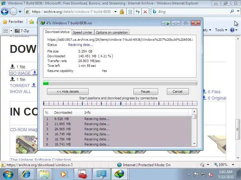The image size is (241, 180).
Task: Click the IE forward navigation button
Action: pos(13,12)
